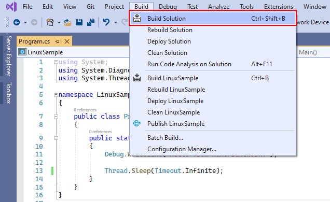Viewport: 330px width, 202px height.
Task: Select Rebuild Solution
Action: pyautogui.click(x=213, y=30)
